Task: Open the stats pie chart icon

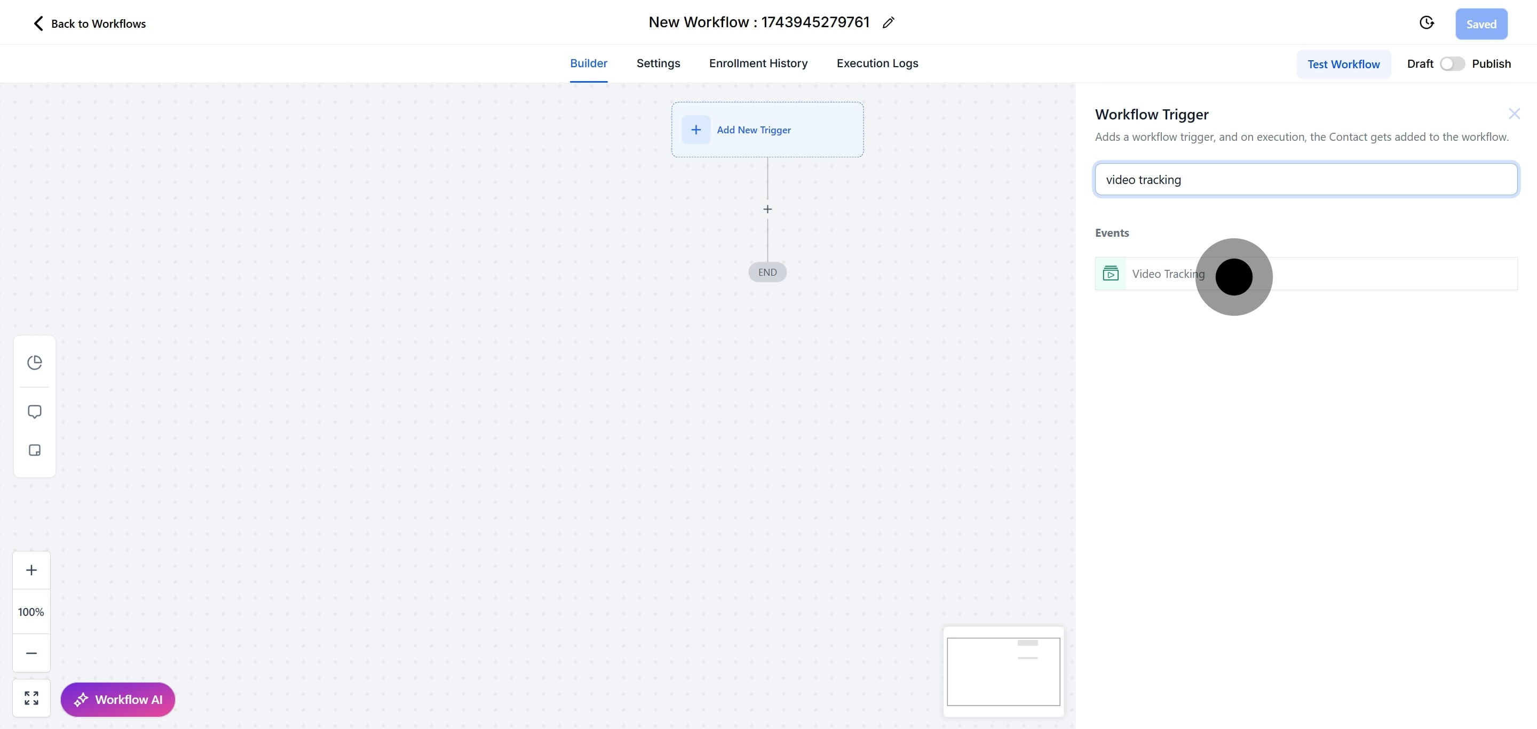Action: (x=35, y=363)
